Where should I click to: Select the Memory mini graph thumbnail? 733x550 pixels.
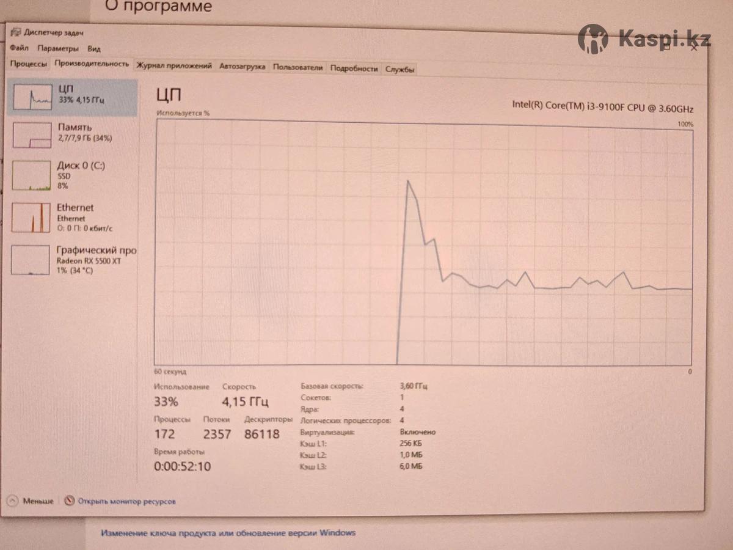click(32, 135)
